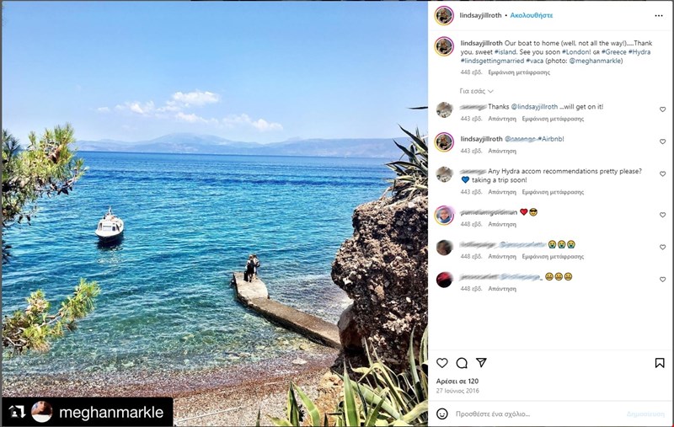Screen dimensions: 674x427
Task: Show translation of Hydra accom comment
Action: click(x=553, y=192)
